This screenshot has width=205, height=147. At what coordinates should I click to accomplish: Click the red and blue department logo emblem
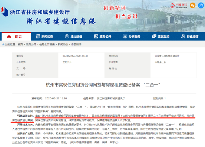5,12
